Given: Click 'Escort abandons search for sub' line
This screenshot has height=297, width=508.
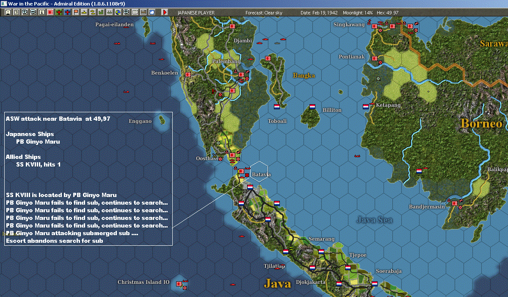Looking at the screenshot, I should coord(54,241).
